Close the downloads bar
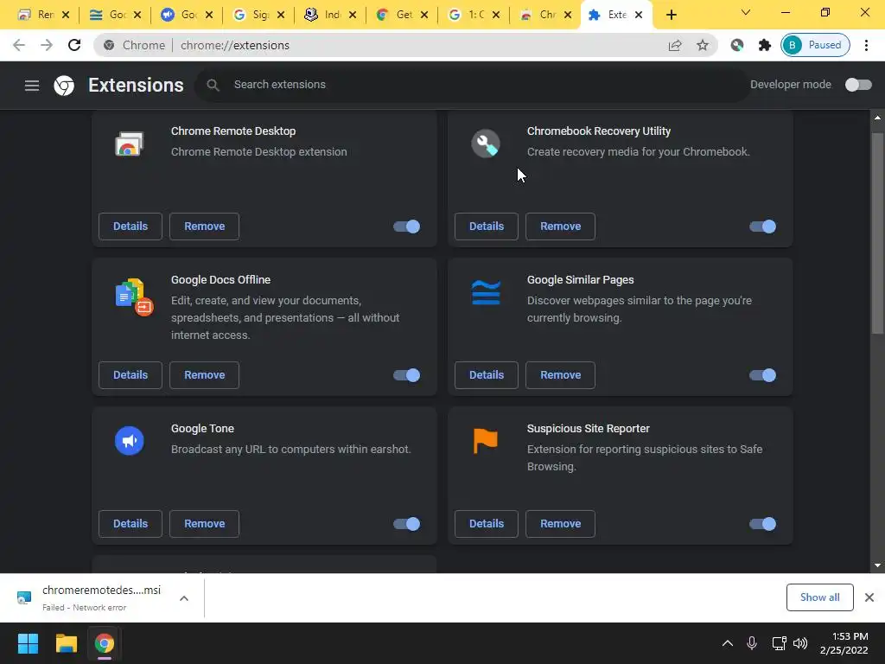This screenshot has width=885, height=664. click(x=869, y=597)
